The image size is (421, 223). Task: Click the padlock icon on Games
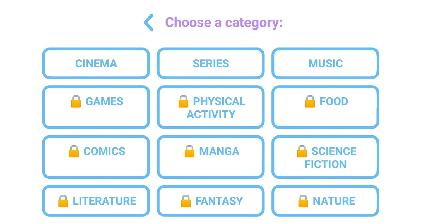pyautogui.click(x=76, y=101)
